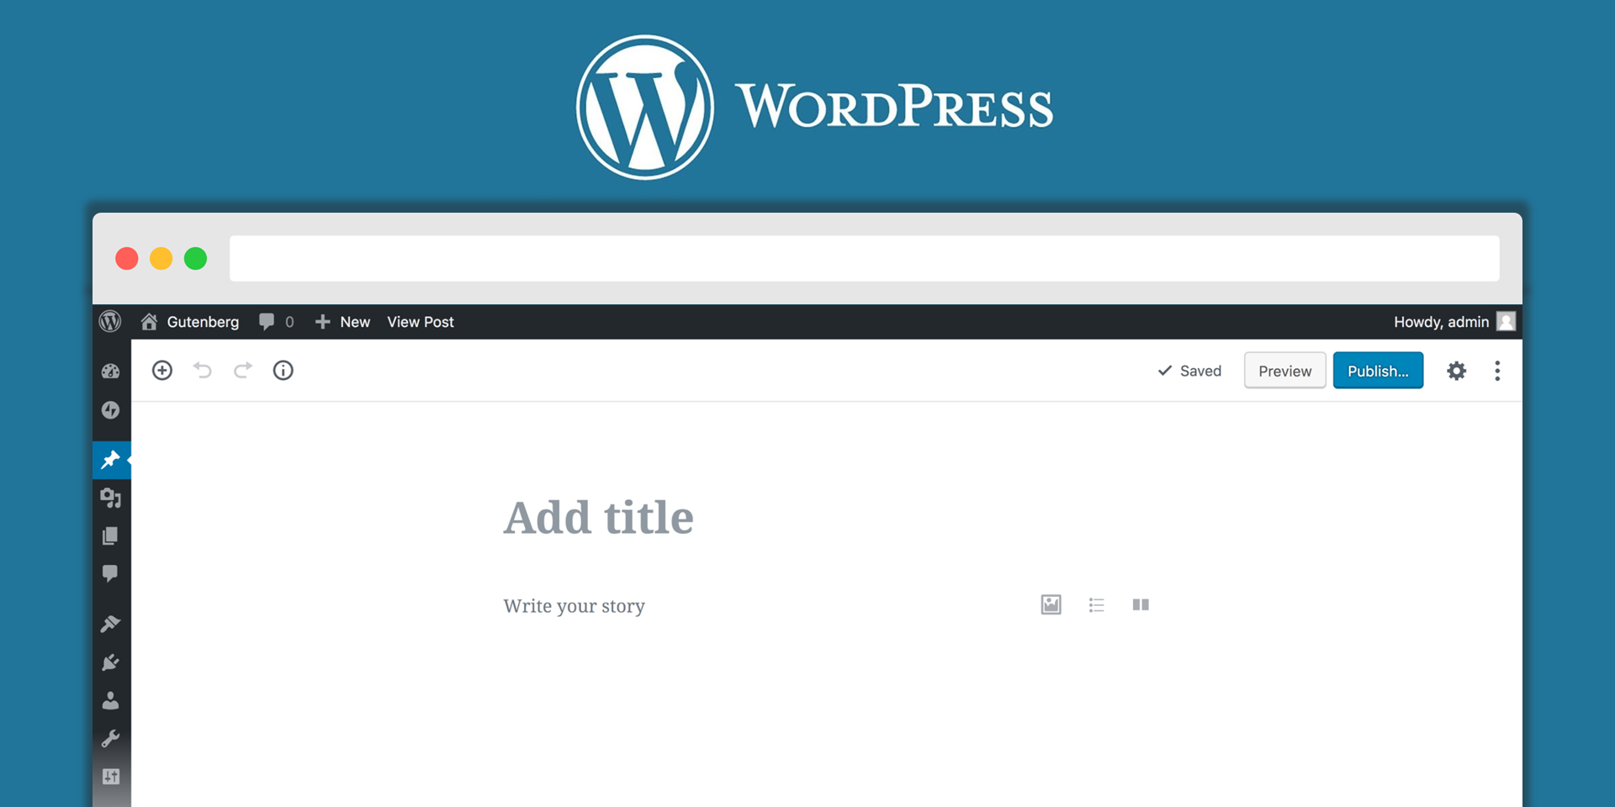Open content structure info icon
The width and height of the screenshot is (1615, 807).
[283, 371]
